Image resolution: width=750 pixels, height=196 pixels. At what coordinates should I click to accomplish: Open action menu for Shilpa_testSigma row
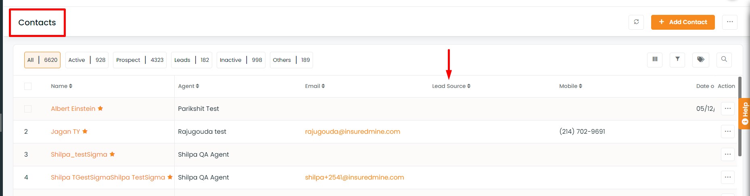(728, 154)
